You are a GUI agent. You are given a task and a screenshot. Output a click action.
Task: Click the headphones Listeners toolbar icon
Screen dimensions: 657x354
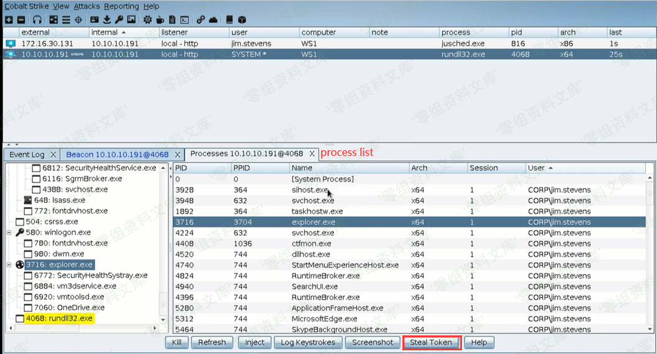[37, 19]
